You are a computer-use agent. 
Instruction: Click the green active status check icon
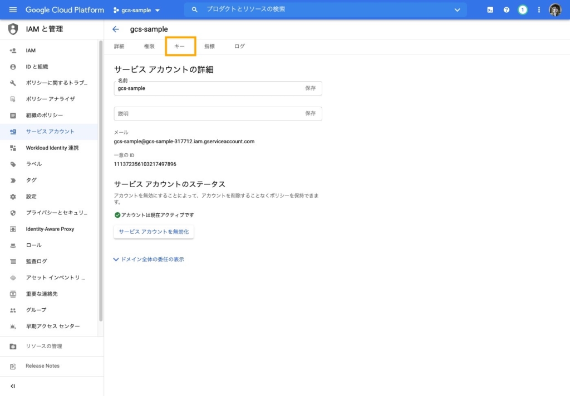117,215
